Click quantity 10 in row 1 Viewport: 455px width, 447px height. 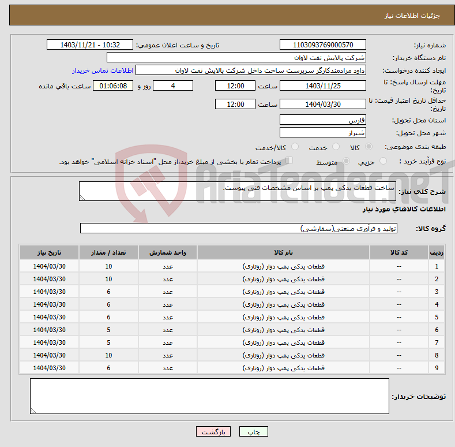[x=108, y=266]
